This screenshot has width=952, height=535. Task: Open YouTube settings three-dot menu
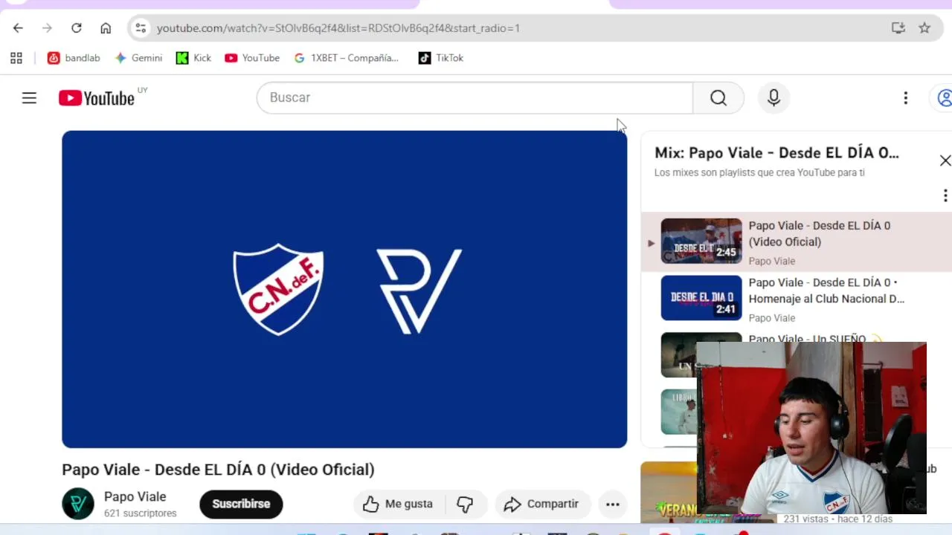tap(905, 98)
